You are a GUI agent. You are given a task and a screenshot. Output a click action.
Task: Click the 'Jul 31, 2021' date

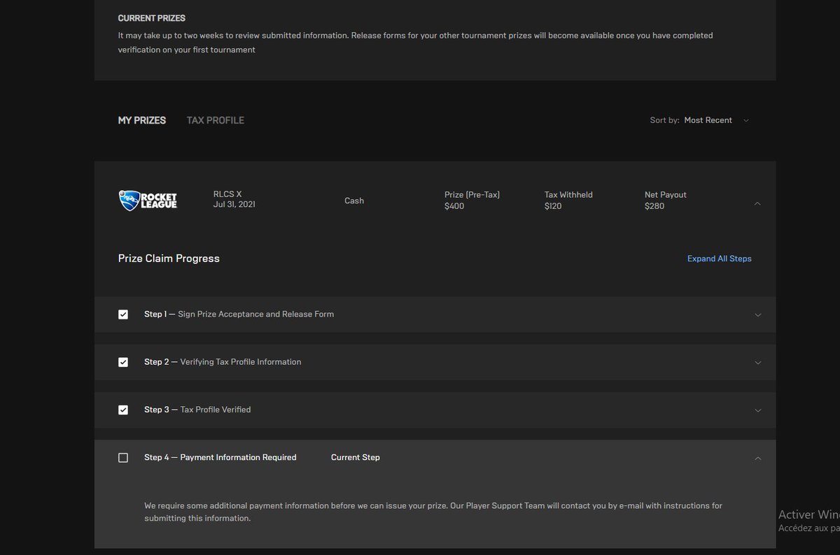(234, 205)
